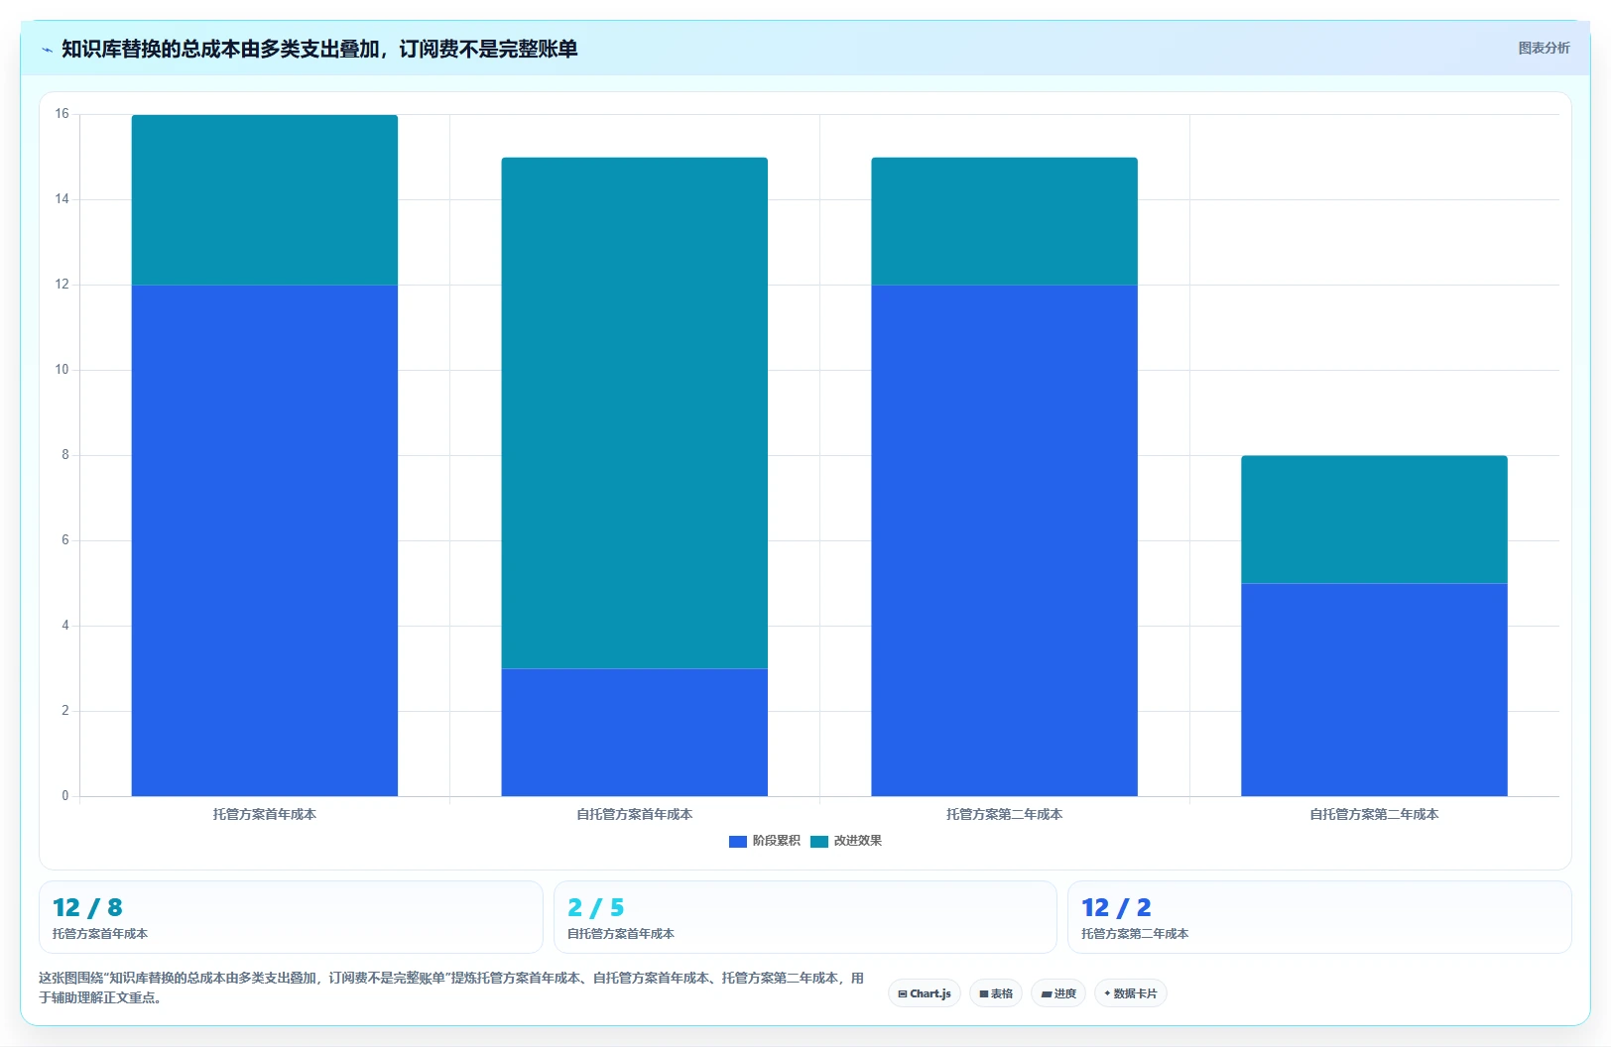Image resolution: width=1611 pixels, height=1047 pixels.
Task: Click the 托管方案首年成本 axis label
Action: [265, 814]
